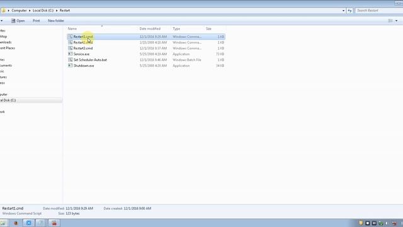Click the pause icon in system tray
Screen dimensions: 403x227
coord(374,223)
